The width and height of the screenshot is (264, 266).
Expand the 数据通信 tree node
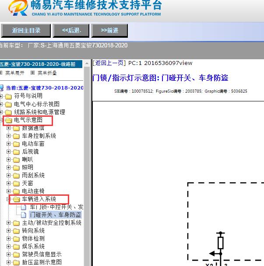[8, 128]
